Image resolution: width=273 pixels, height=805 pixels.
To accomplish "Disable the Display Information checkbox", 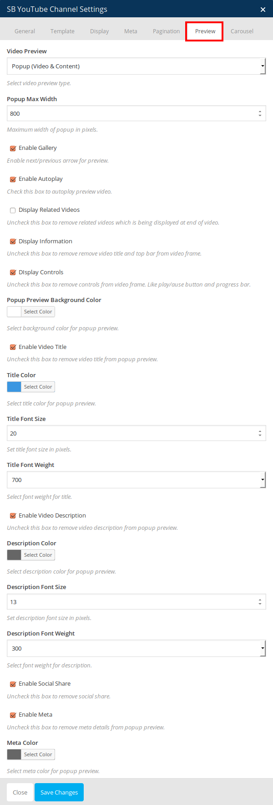I will (x=13, y=241).
